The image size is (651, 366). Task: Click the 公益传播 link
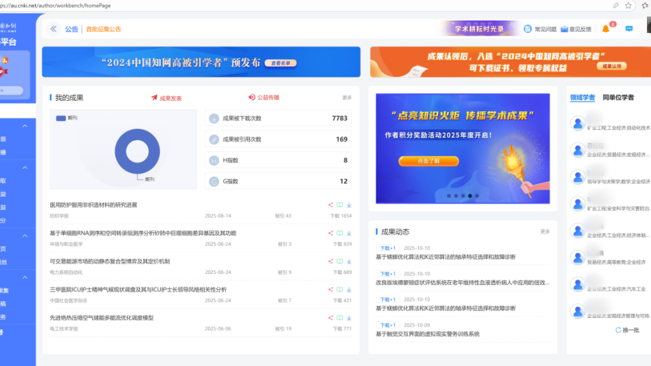click(269, 97)
